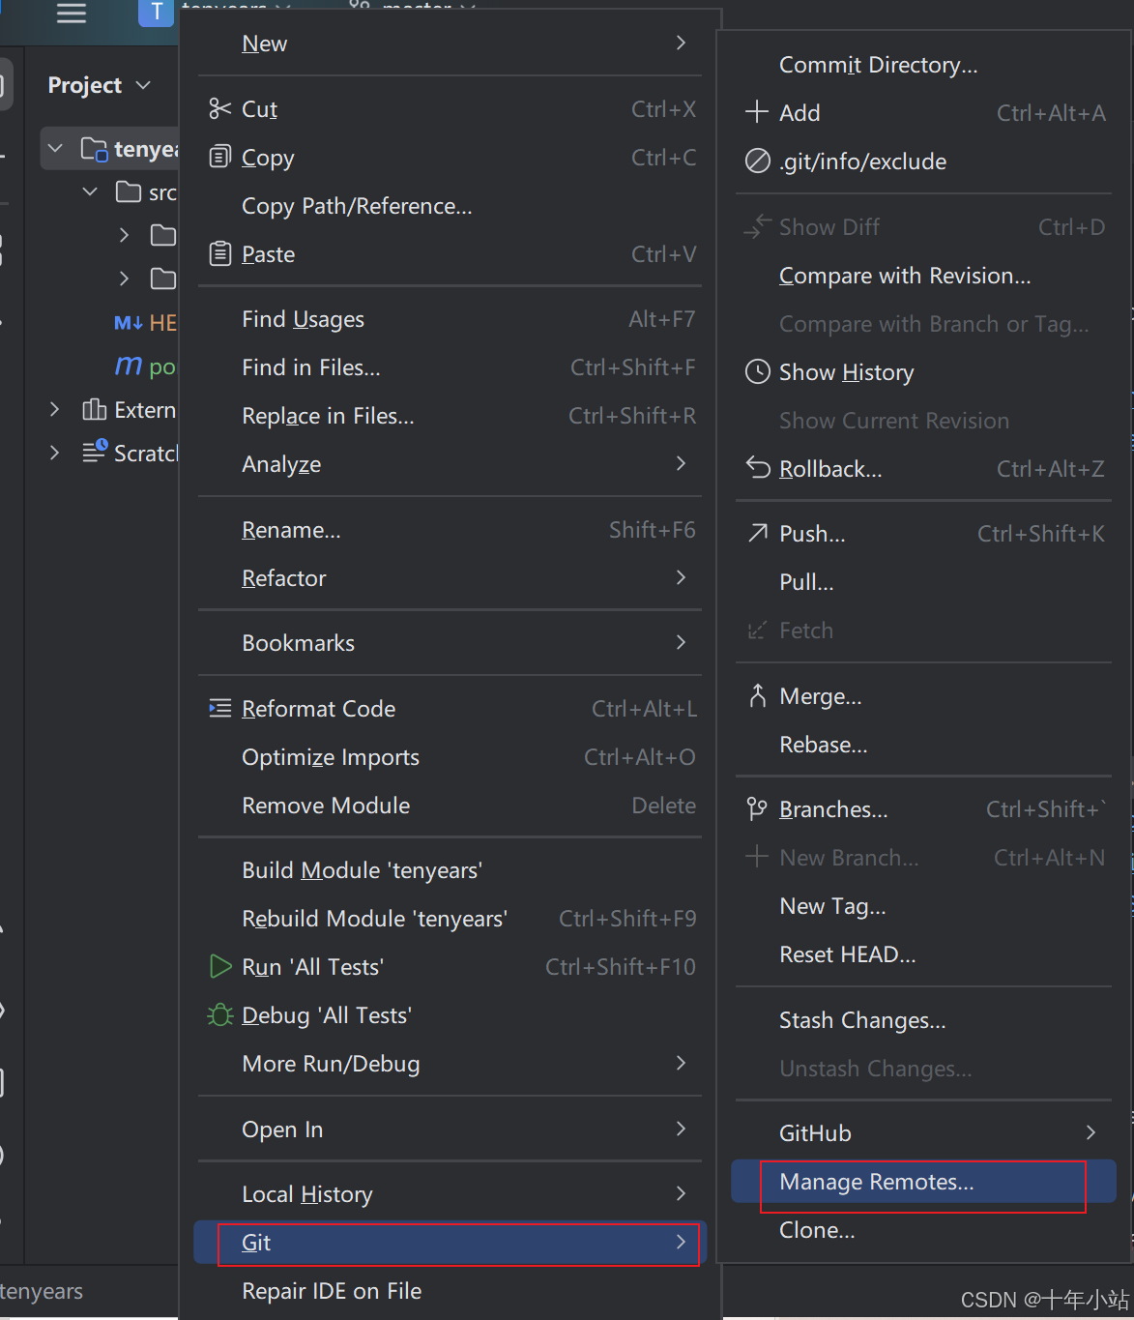Click the clock icon for Show History
1134x1320 pixels.
pos(758,371)
